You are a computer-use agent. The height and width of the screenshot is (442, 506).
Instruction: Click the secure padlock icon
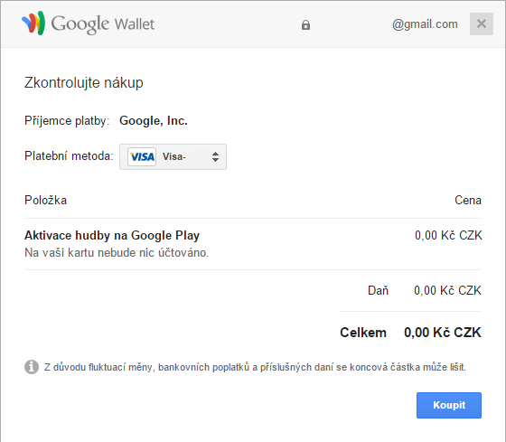tap(305, 25)
